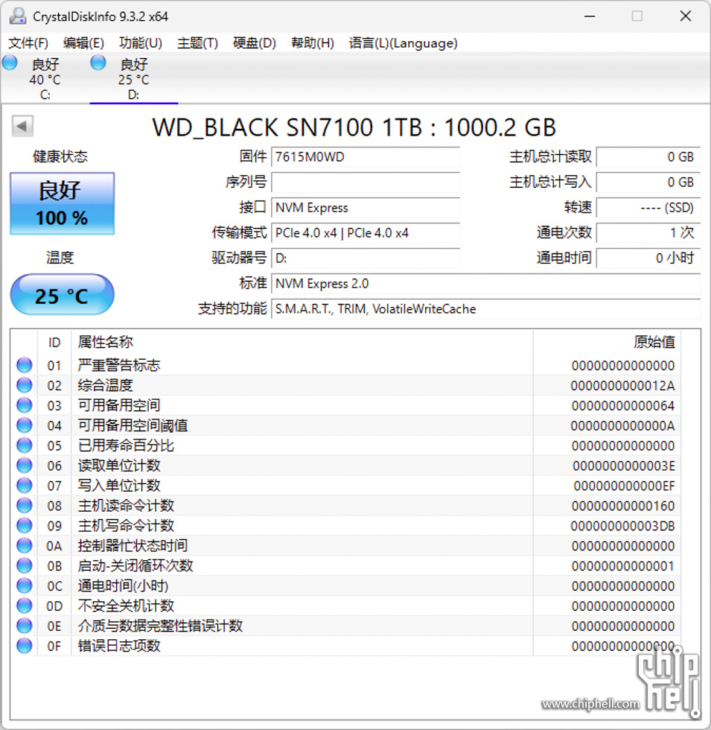Click raw value 000000000012A

(622, 386)
